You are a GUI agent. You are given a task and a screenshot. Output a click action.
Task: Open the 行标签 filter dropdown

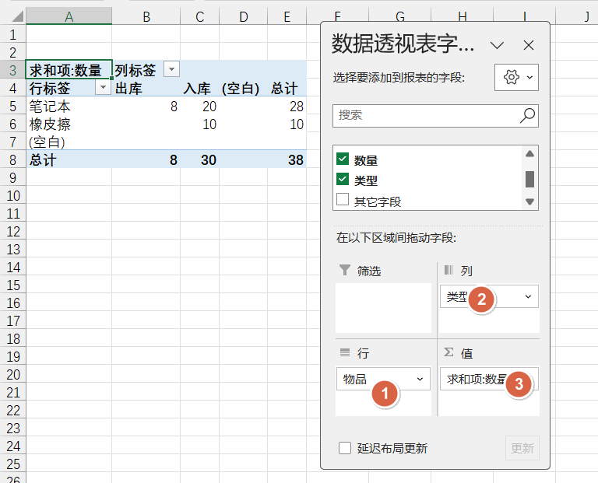[103, 87]
